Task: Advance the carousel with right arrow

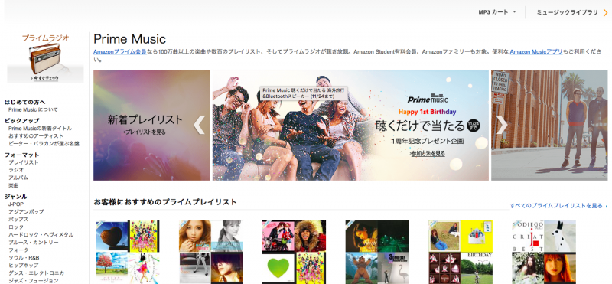Action: click(502, 125)
